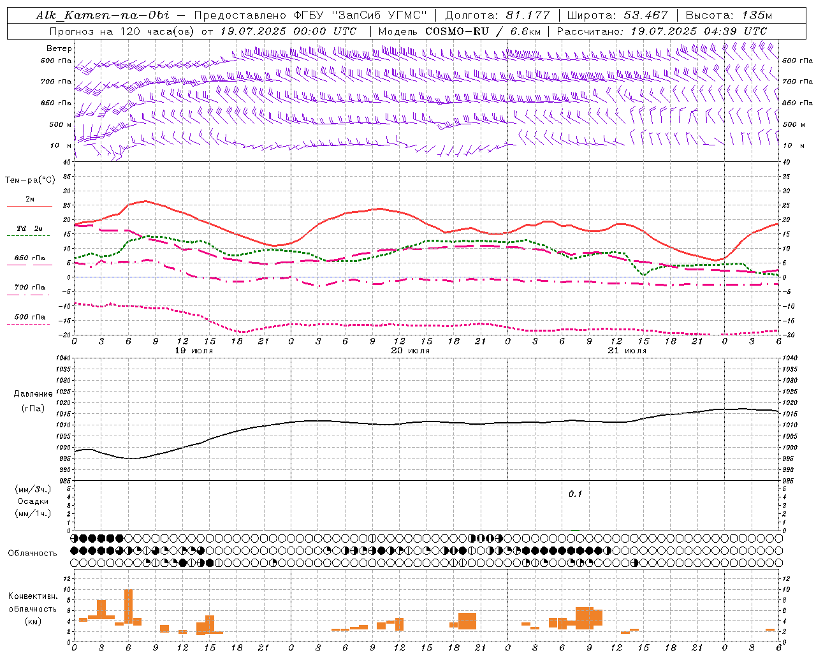Click the "(мм/1ч.)" unit label

[33, 513]
